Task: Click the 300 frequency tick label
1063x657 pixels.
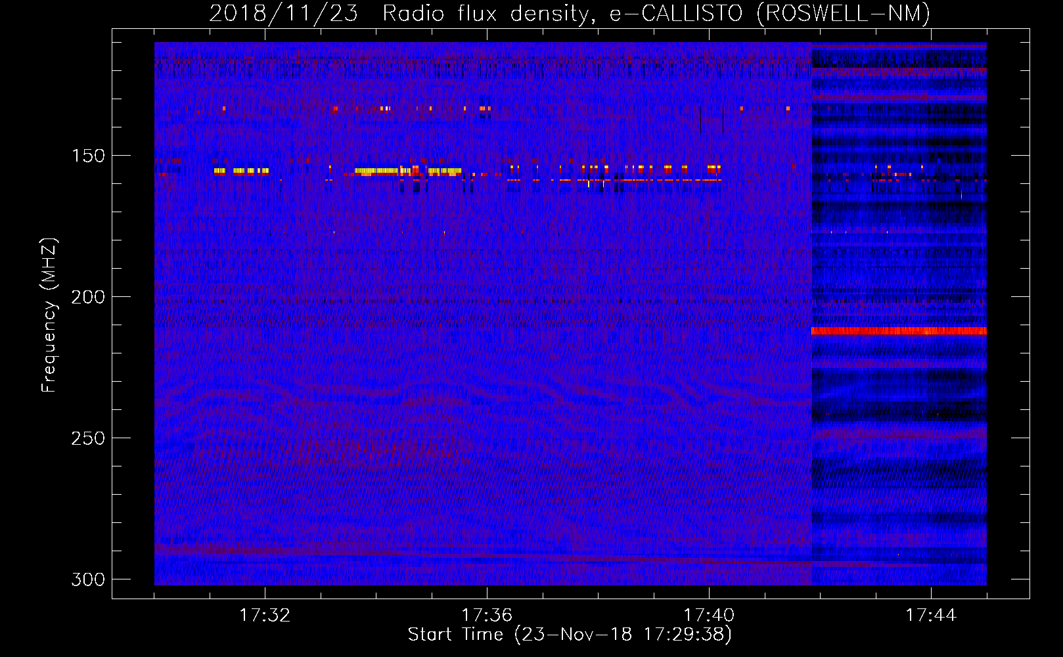Action: [88, 579]
